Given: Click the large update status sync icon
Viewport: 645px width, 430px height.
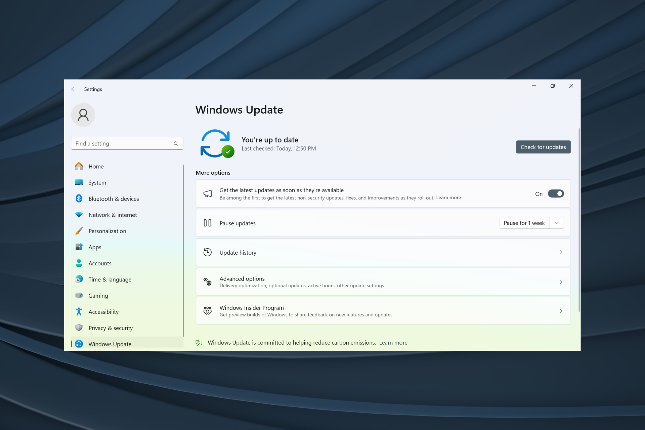Looking at the screenshot, I should (217, 143).
